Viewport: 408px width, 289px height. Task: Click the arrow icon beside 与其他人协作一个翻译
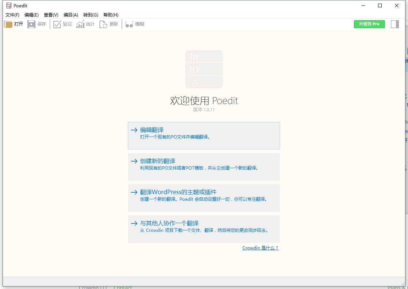134,223
